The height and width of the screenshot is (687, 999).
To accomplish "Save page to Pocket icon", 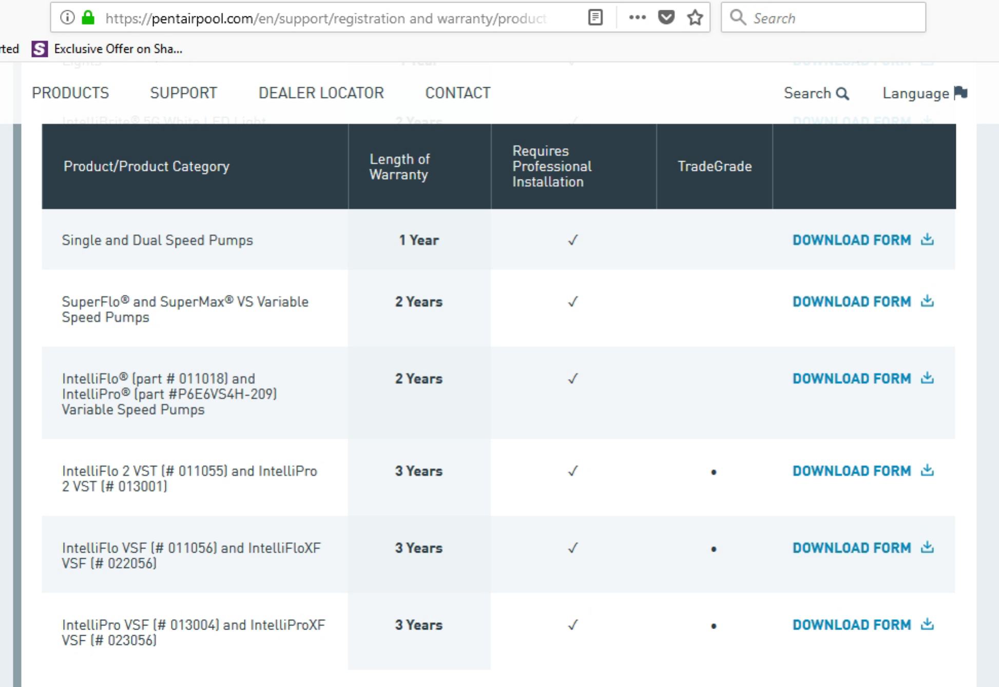I will 666,18.
